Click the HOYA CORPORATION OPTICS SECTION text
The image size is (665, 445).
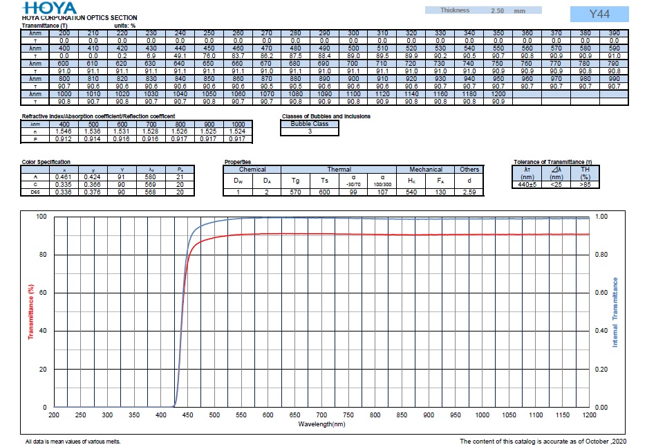tap(79, 17)
